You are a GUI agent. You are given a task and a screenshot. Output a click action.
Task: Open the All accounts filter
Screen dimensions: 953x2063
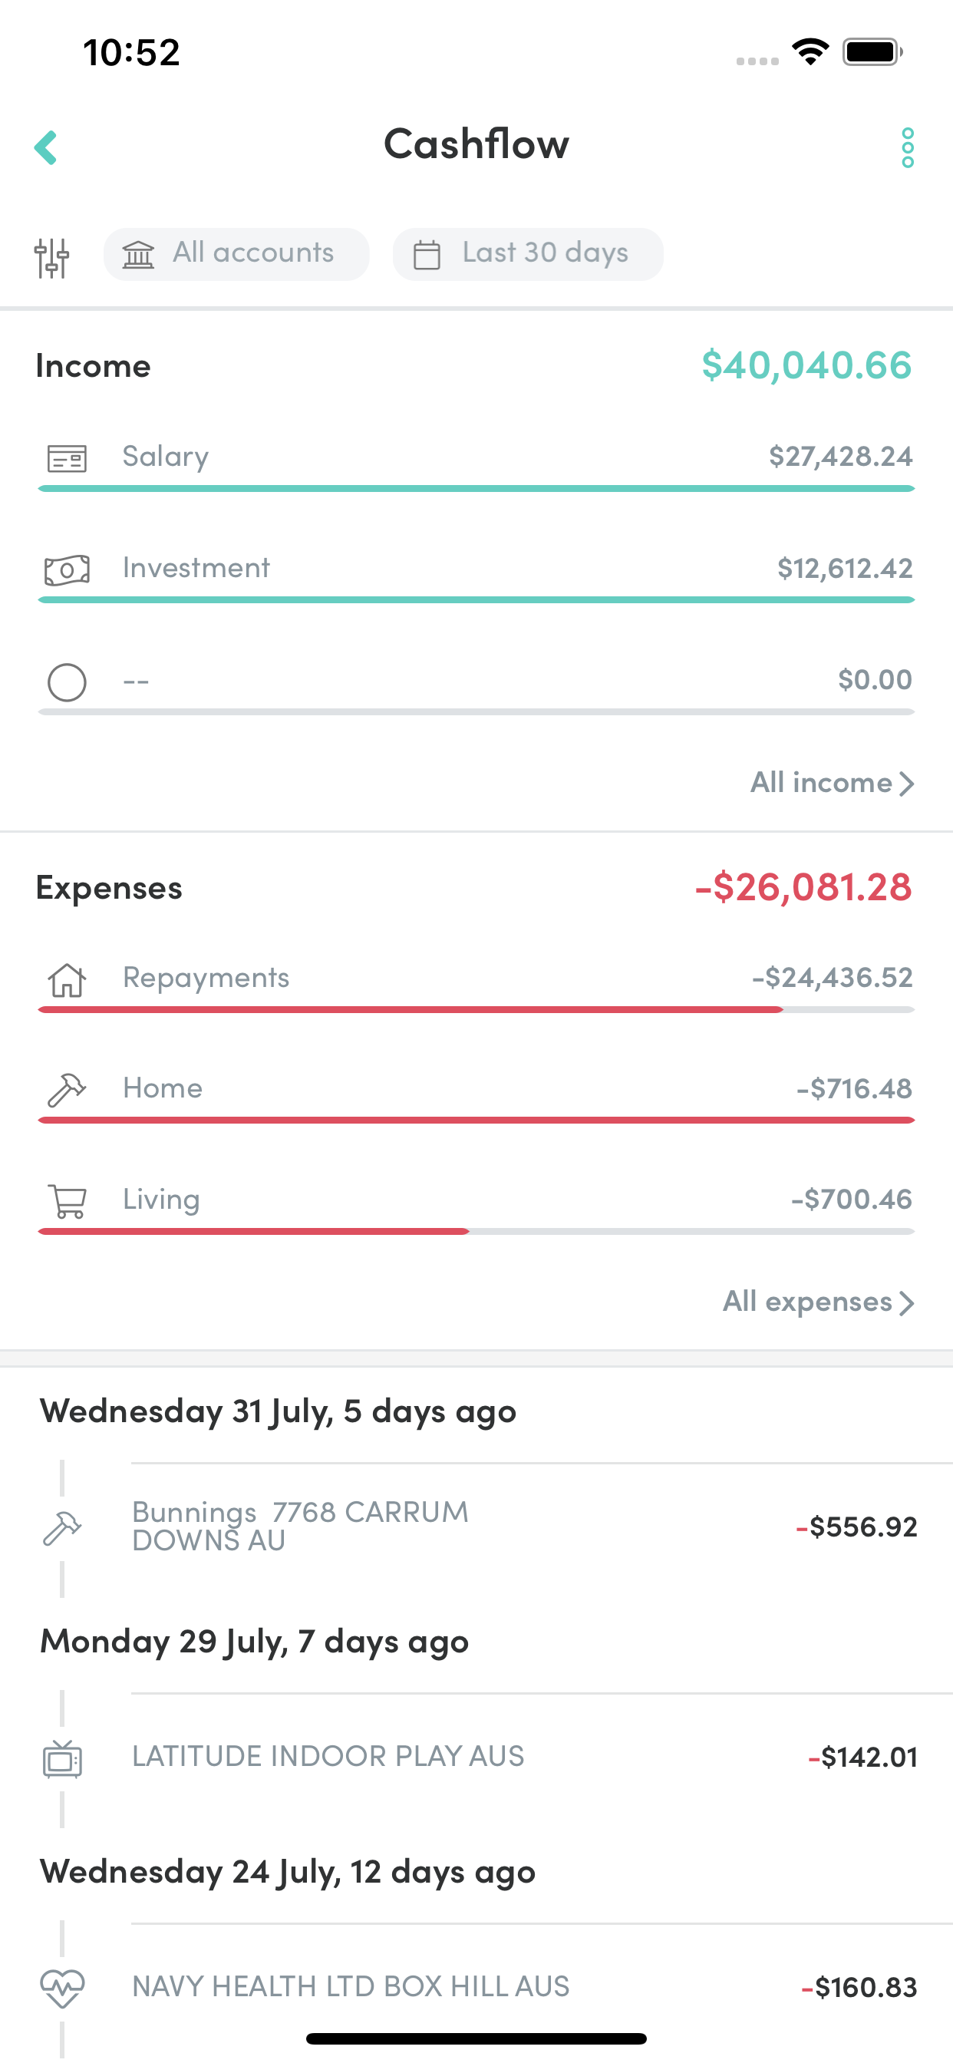pos(236,254)
